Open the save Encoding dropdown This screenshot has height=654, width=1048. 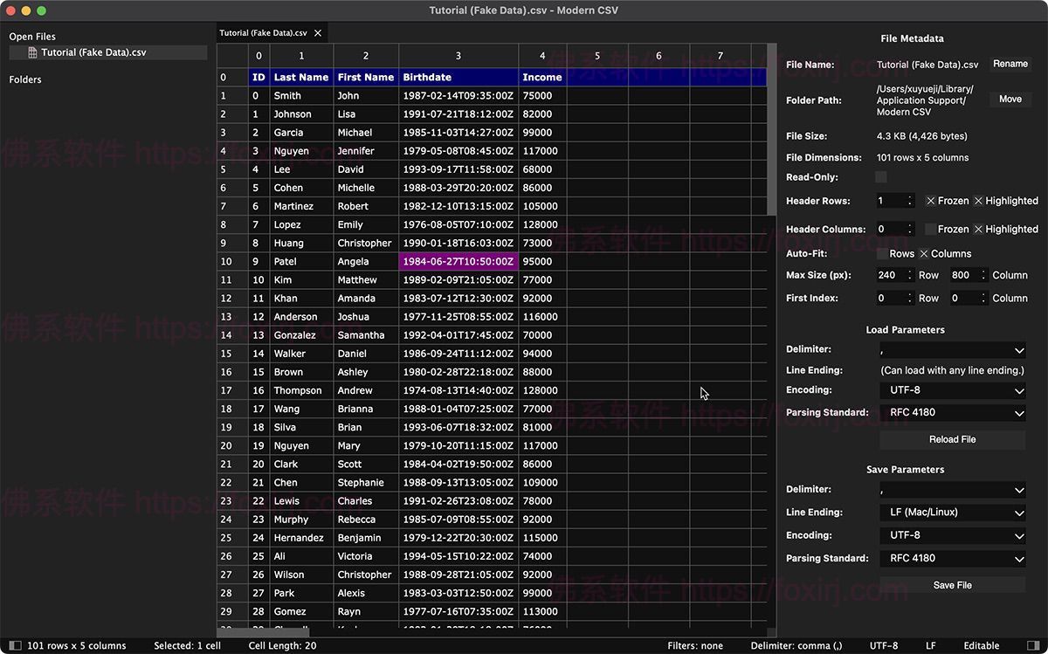[x=952, y=534]
